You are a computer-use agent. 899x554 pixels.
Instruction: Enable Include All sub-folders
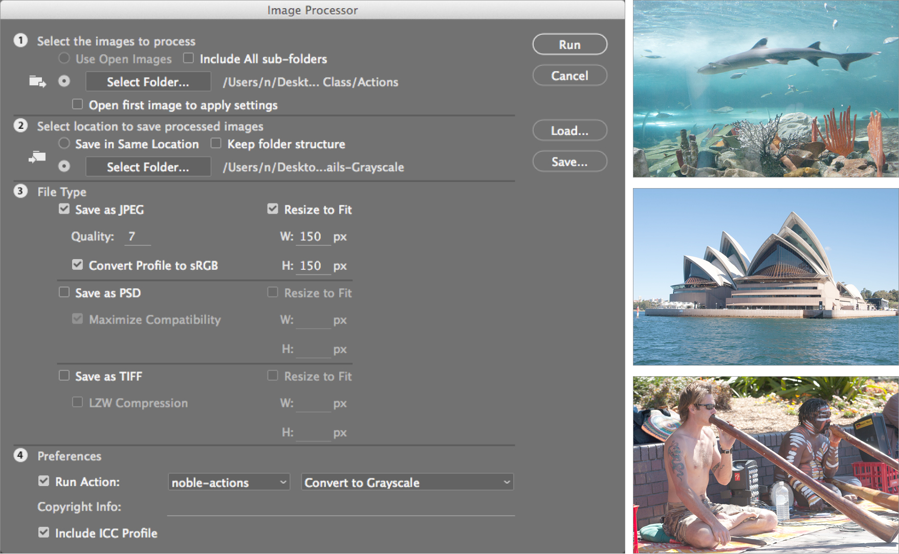coord(188,58)
